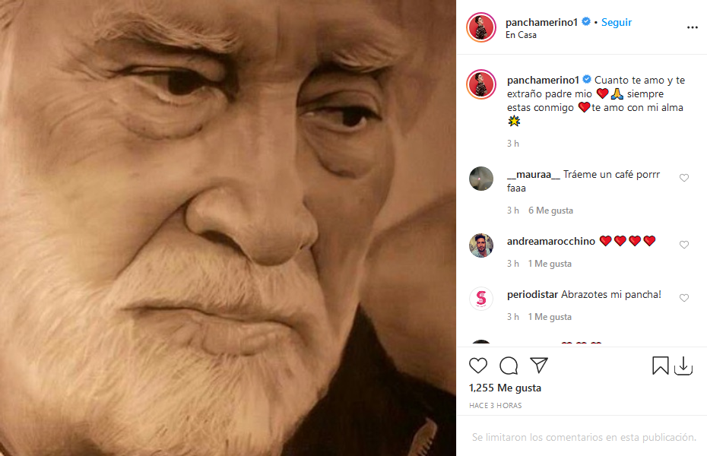Show 6 Me gusta on __mauraa__ comment
The image size is (707, 456).
tap(550, 211)
